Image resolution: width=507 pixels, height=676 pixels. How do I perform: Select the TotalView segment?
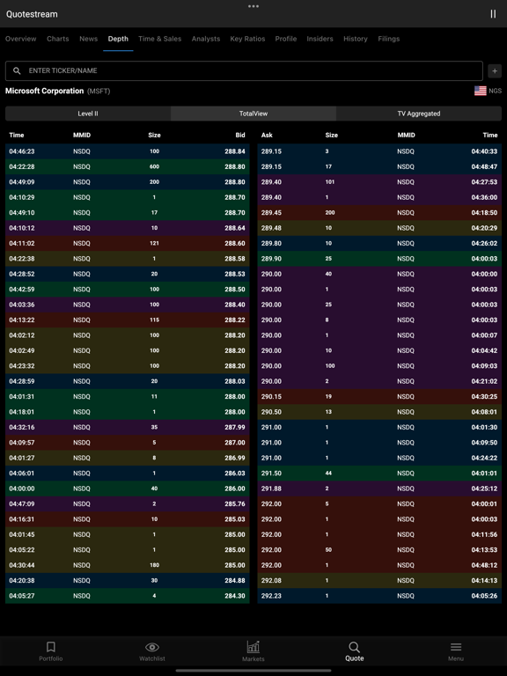(x=253, y=114)
